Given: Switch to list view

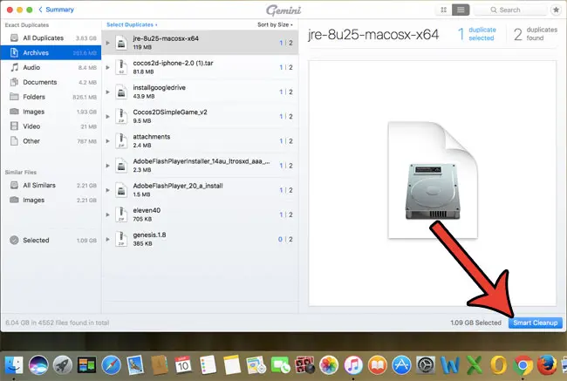Looking at the screenshot, I should pos(461,10).
